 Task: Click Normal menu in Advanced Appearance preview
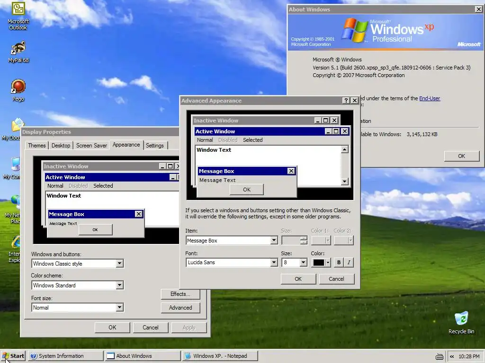pos(205,140)
